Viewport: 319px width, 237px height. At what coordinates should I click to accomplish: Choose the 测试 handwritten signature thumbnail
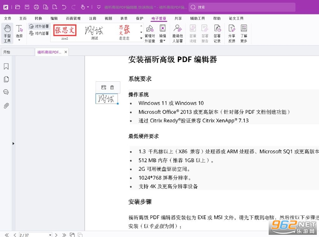click(x=95, y=33)
